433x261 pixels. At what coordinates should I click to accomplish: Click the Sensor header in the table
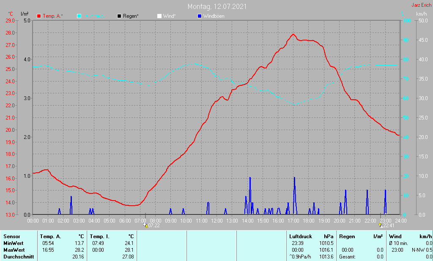coord(11,237)
